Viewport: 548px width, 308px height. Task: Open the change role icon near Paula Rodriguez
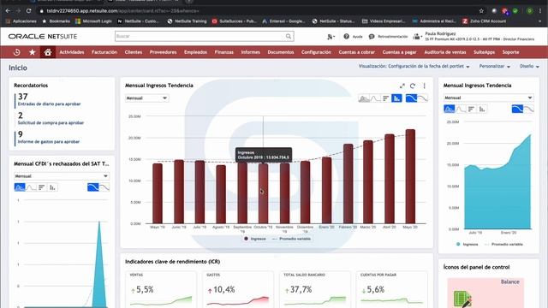[x=417, y=36]
